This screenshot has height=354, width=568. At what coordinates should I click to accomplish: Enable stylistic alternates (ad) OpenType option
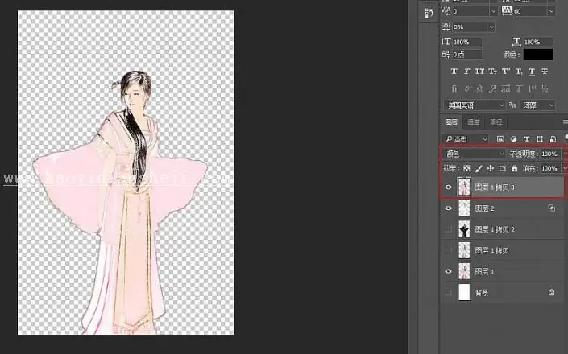point(506,88)
